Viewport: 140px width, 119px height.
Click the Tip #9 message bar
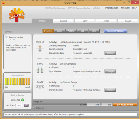pyautogui.click(x=70, y=114)
